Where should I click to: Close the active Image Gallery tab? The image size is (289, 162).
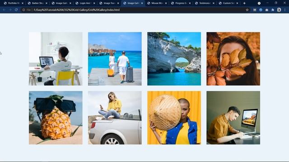[x=142, y=3]
